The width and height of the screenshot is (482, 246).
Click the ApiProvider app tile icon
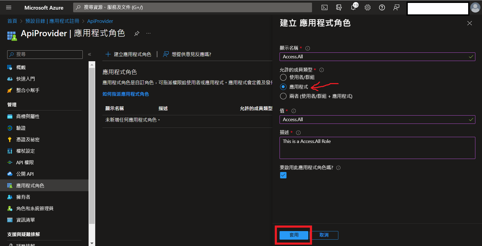click(12, 36)
